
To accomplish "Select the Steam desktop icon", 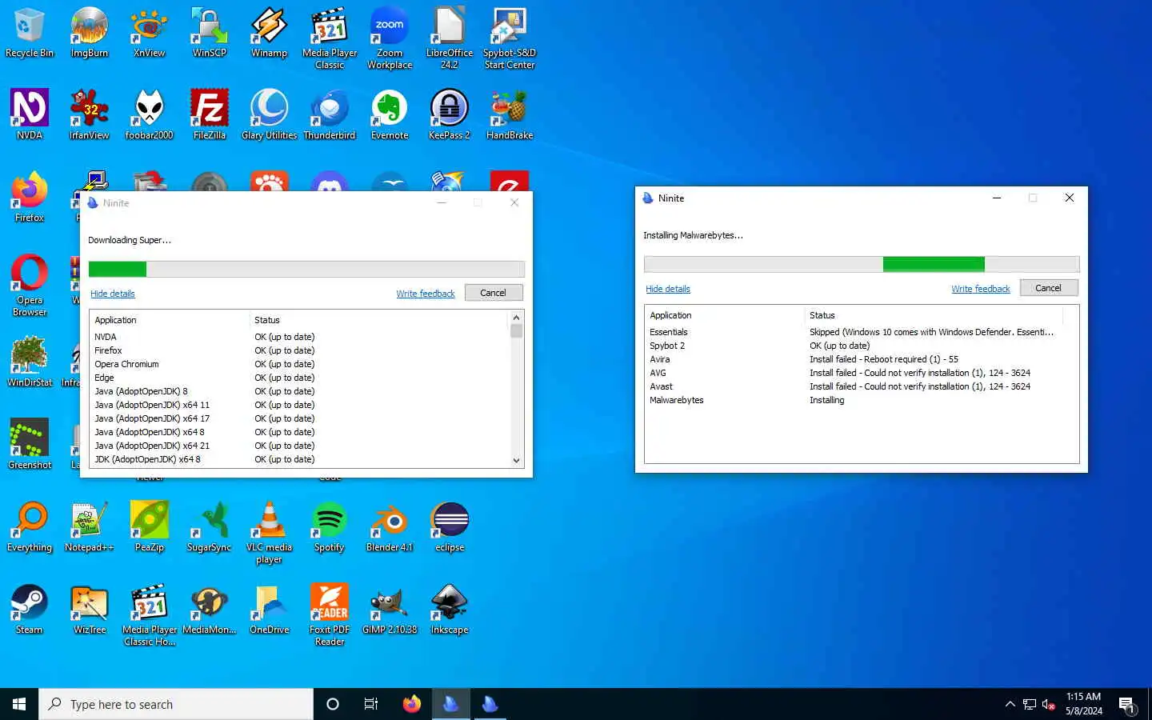I will [x=29, y=609].
